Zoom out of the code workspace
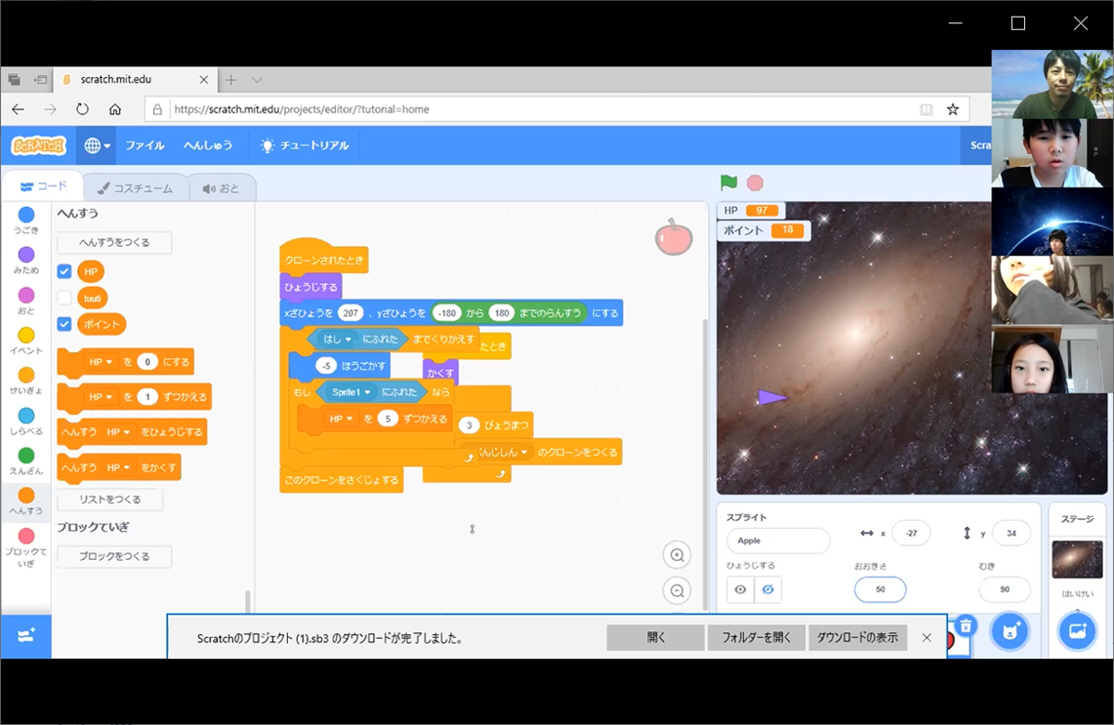The image size is (1114, 725). click(677, 589)
